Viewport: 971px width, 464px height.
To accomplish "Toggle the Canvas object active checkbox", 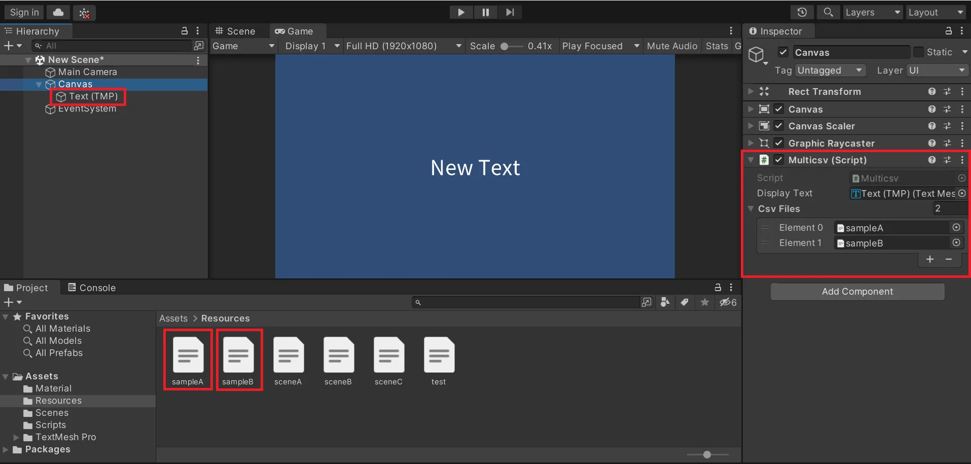I will [783, 52].
